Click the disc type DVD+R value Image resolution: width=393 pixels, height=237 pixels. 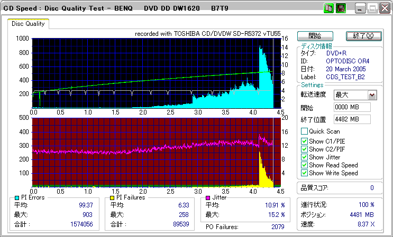point(336,53)
